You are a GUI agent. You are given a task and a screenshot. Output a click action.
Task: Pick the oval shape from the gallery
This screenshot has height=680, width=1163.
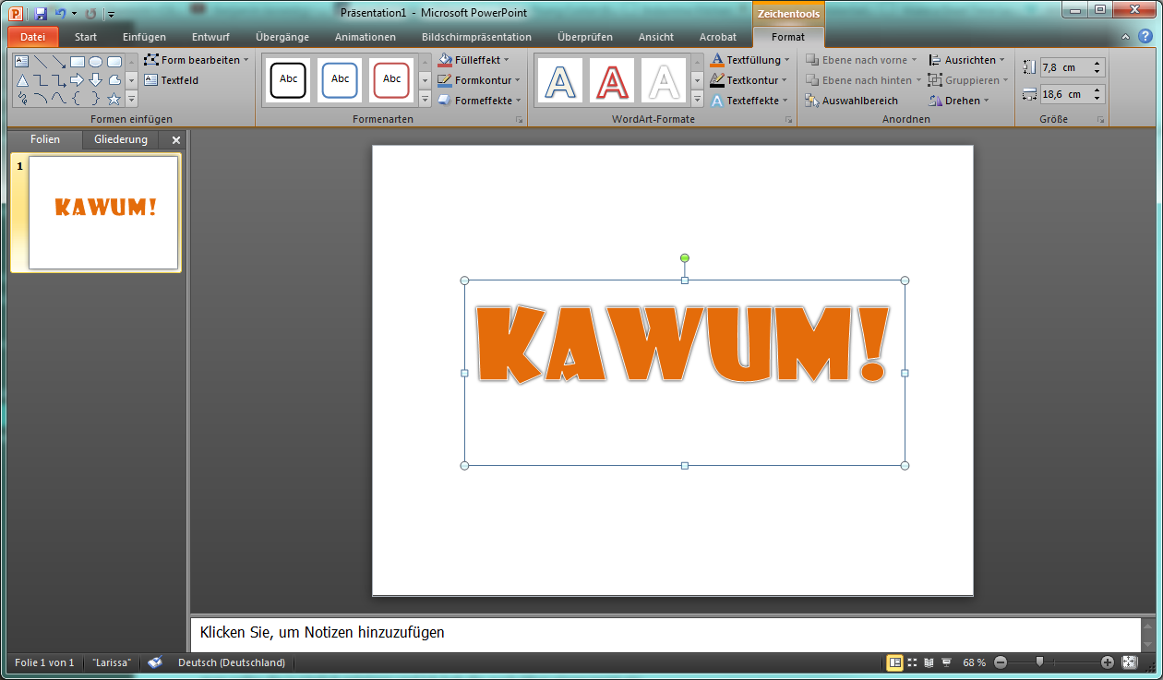pos(96,62)
